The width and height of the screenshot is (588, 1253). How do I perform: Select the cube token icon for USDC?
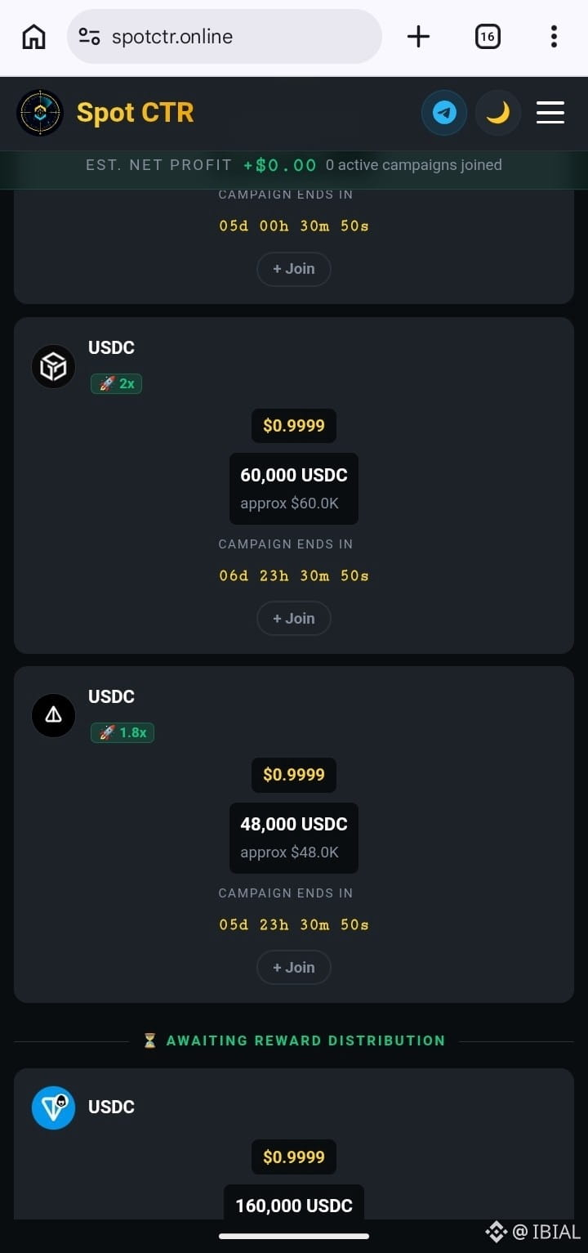pos(53,366)
